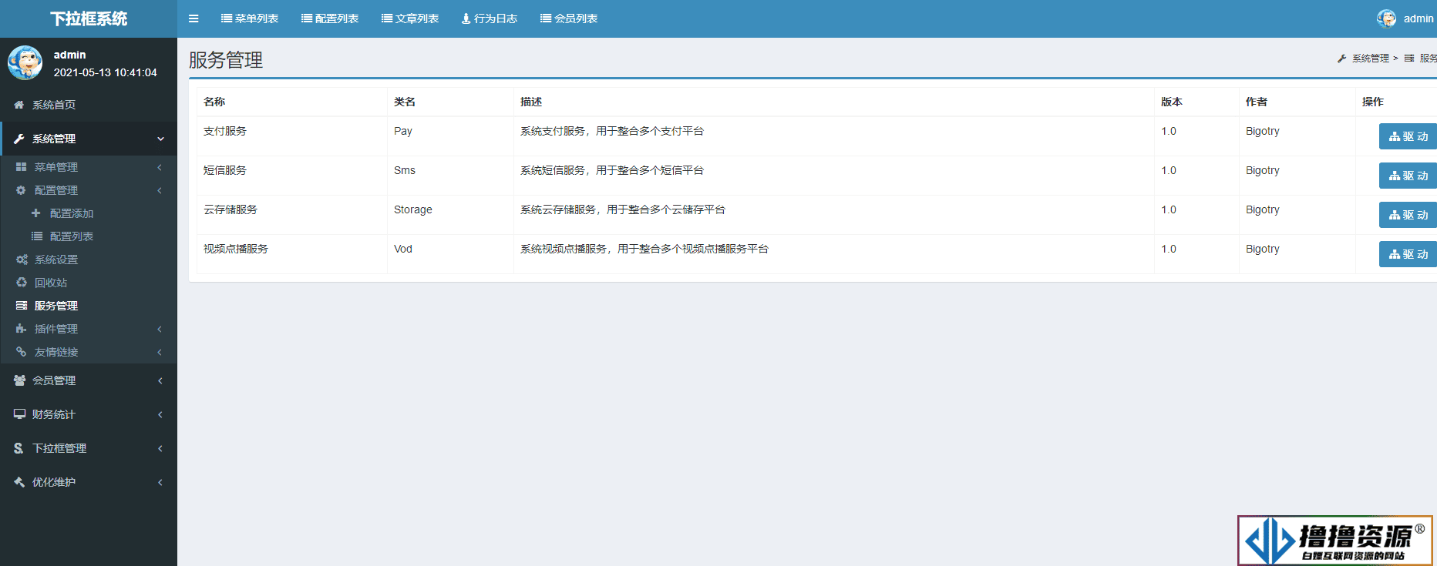Open 会员列表 in the top navigation

[569, 18]
